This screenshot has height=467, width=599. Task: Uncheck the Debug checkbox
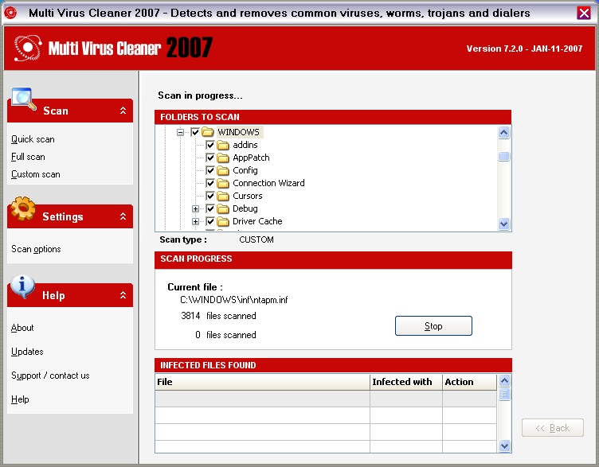tap(210, 208)
